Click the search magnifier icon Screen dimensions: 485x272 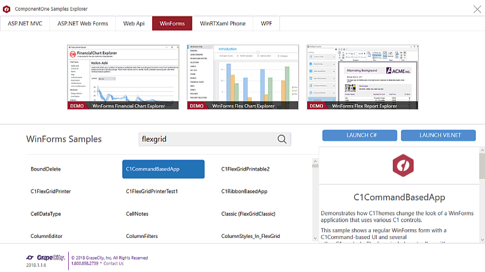pos(282,139)
